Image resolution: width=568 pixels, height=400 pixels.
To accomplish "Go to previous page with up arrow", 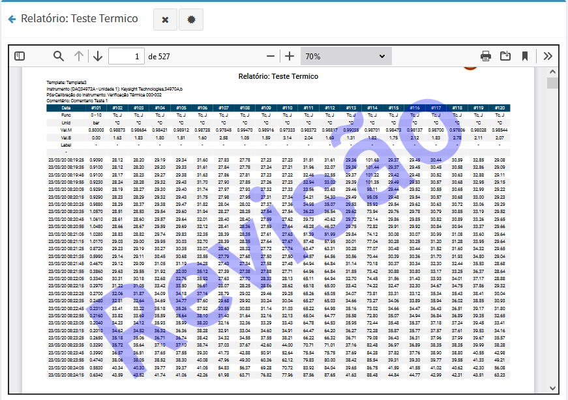I will click(79, 56).
